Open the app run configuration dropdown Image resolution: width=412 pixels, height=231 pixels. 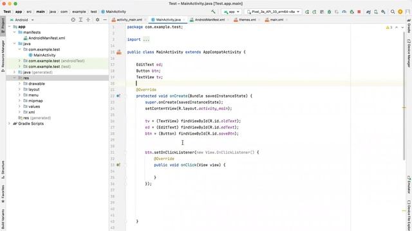click(x=232, y=12)
